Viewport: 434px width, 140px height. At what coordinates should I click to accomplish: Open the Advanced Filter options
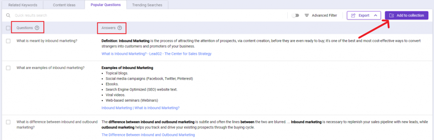(x=321, y=15)
